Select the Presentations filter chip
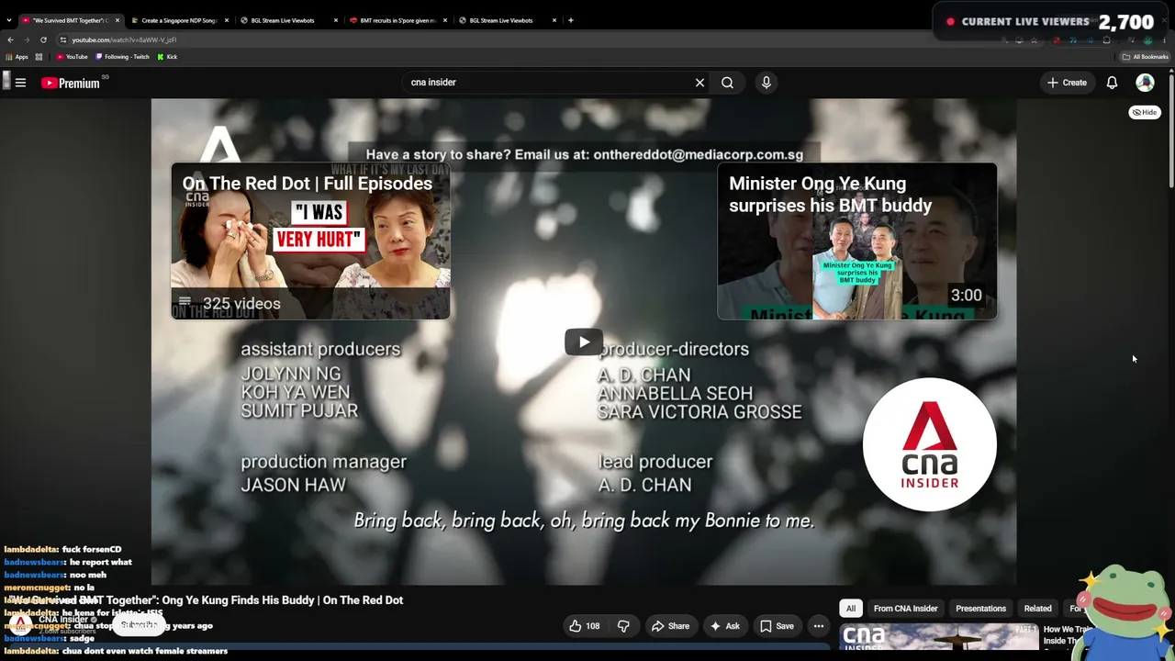This screenshot has height=661, width=1175. (x=980, y=609)
